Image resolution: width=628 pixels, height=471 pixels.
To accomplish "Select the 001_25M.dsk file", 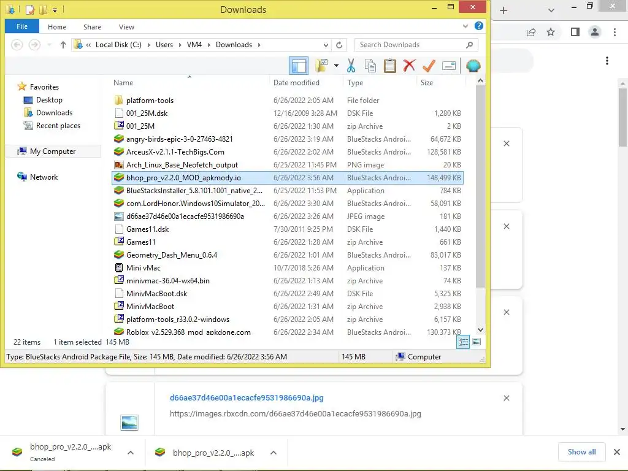I will point(147,113).
